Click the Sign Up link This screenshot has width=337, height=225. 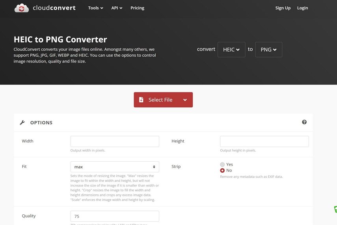[x=283, y=8]
